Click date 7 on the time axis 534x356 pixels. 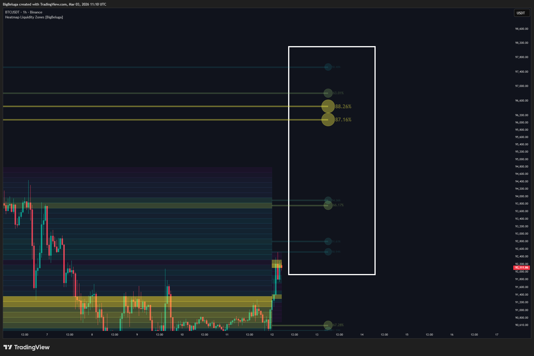47,335
